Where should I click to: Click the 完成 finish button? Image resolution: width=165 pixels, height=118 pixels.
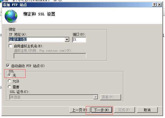[124, 110]
